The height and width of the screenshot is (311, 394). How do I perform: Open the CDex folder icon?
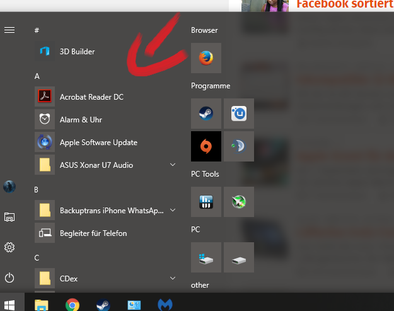(45, 278)
